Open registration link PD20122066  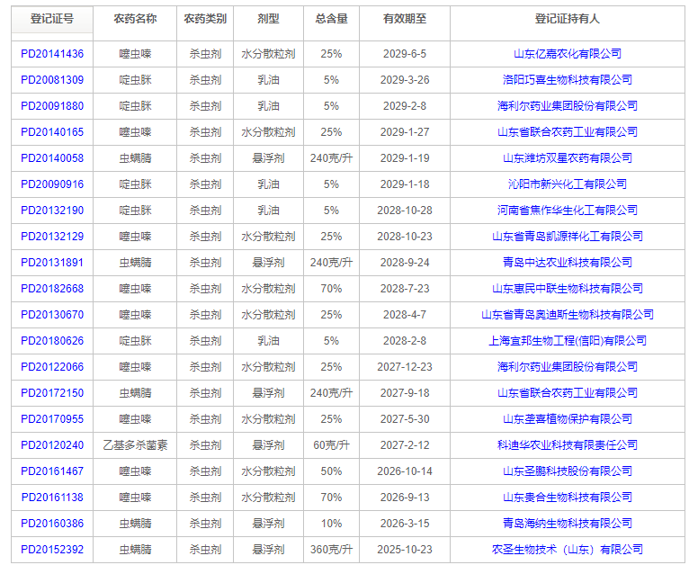(52, 367)
